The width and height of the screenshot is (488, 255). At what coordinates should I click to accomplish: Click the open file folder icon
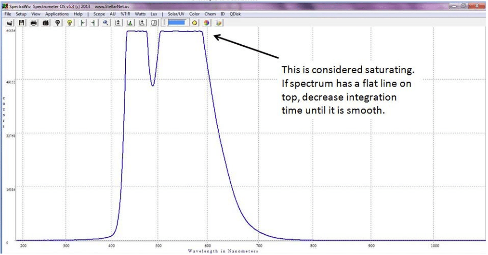click(10, 23)
